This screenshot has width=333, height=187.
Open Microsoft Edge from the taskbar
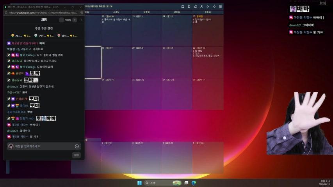pos(194,183)
